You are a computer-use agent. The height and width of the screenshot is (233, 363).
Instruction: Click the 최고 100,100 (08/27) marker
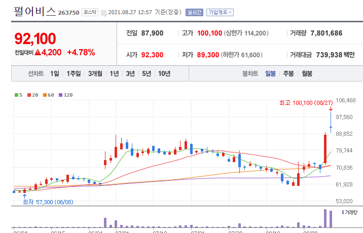coord(306,103)
